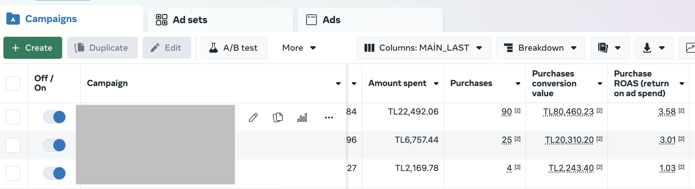Image resolution: width=695 pixels, height=189 pixels.
Task: Check the select-all checkbox in table header
Action: (x=13, y=83)
